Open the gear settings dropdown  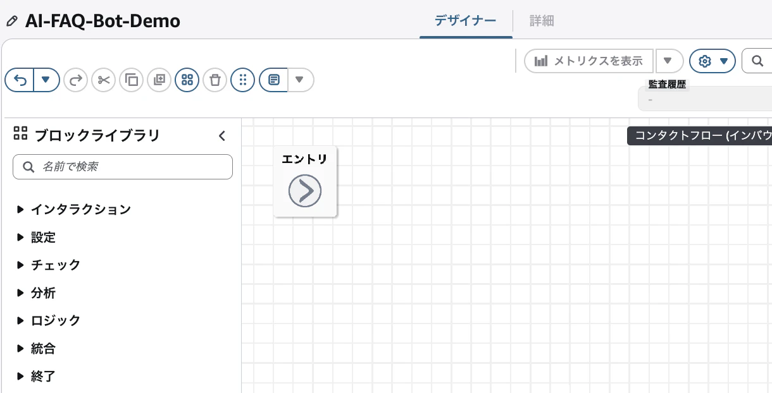pos(713,61)
